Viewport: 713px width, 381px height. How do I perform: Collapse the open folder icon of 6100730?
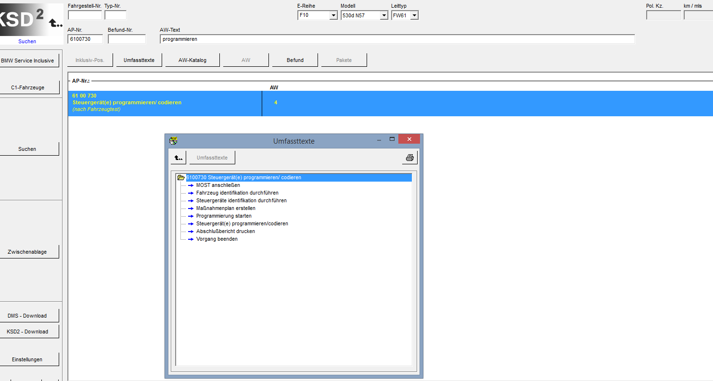pyautogui.click(x=181, y=177)
